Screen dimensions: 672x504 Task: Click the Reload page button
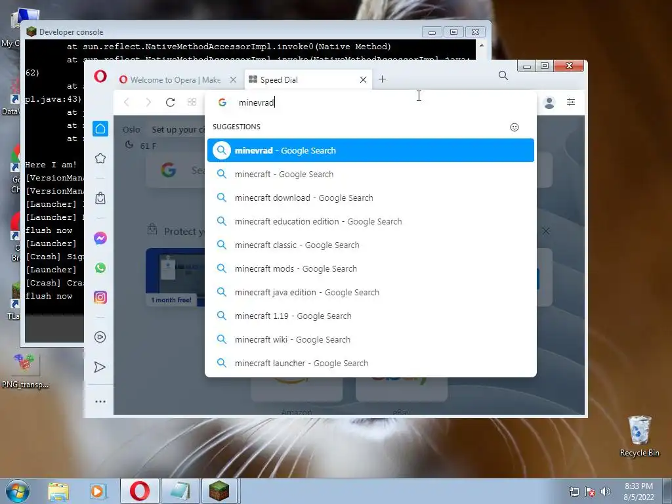click(x=170, y=102)
